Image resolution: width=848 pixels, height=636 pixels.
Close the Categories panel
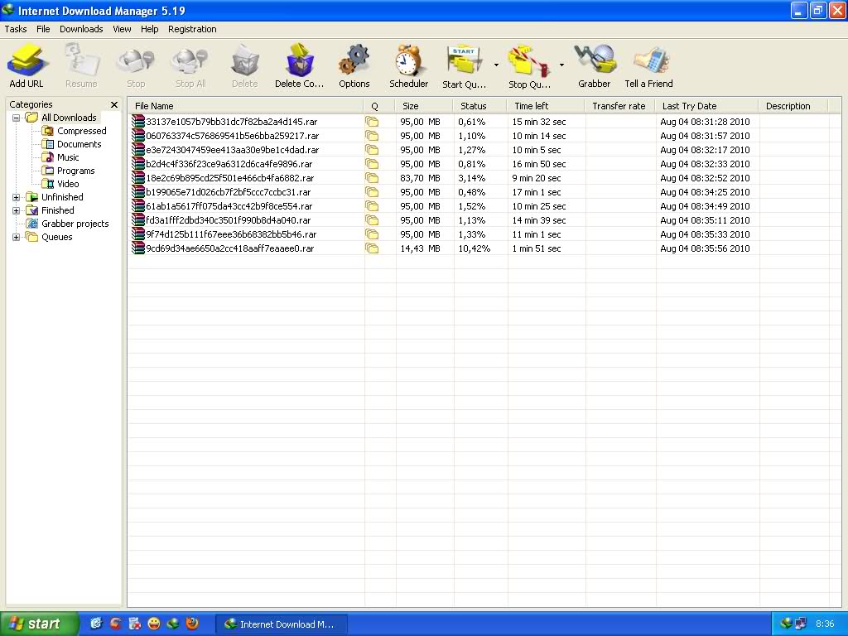coord(114,104)
